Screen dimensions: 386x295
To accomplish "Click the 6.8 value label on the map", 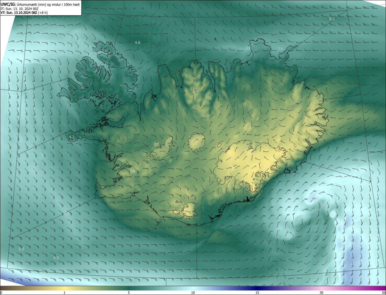I will click(56, 258).
